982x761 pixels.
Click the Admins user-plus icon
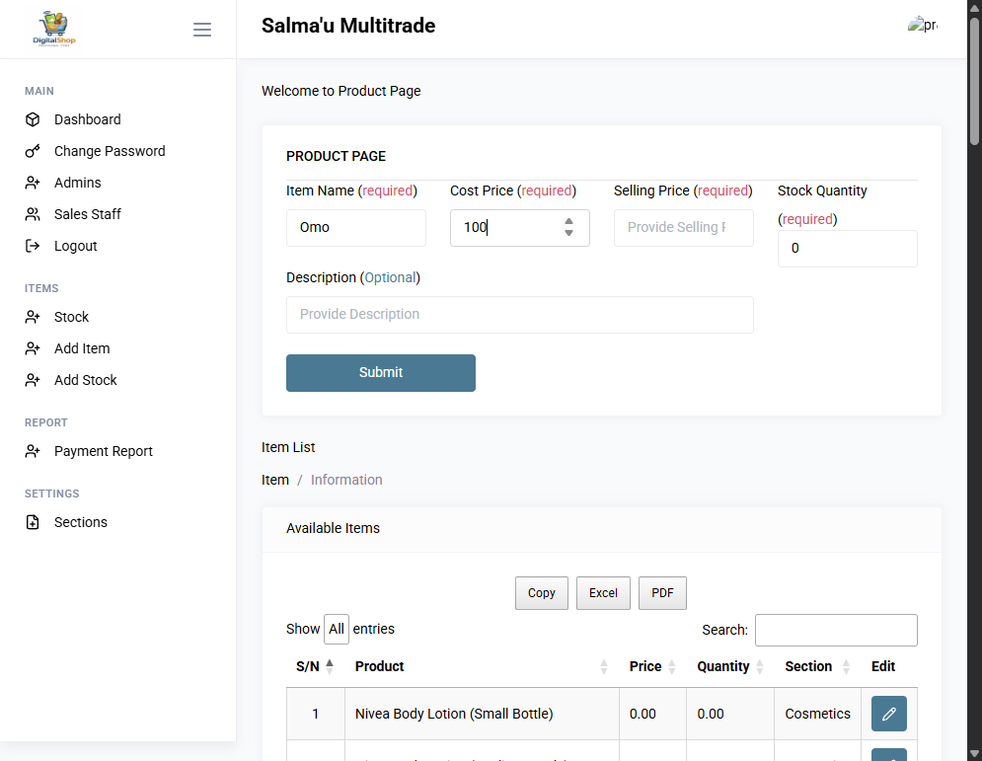33,183
